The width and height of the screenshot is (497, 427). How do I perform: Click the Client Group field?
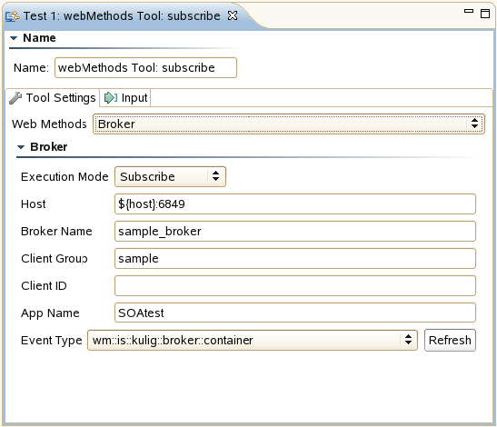click(x=295, y=259)
